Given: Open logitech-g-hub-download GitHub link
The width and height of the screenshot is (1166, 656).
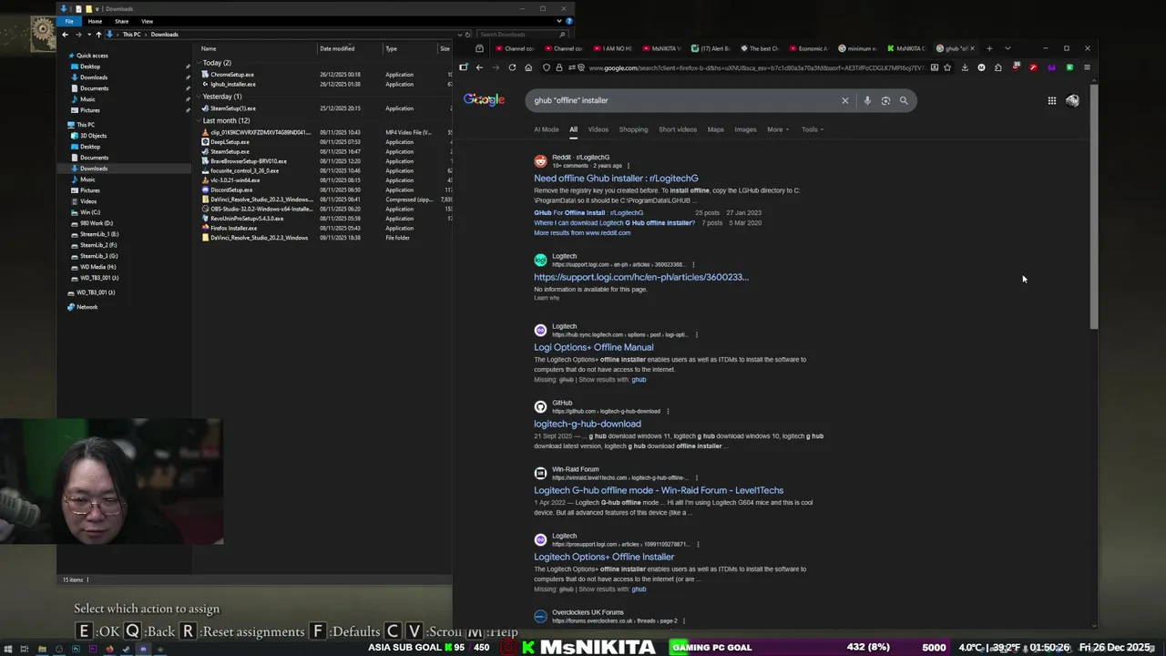Looking at the screenshot, I should click(587, 424).
